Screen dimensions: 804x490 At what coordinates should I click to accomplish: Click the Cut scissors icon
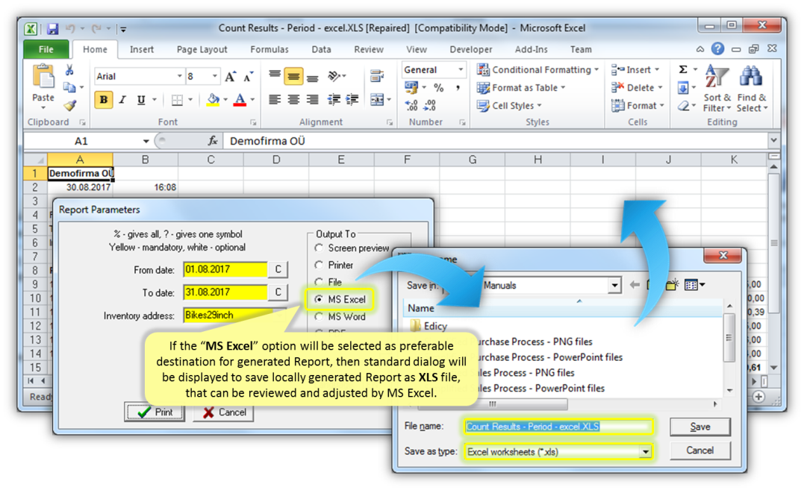(x=69, y=70)
